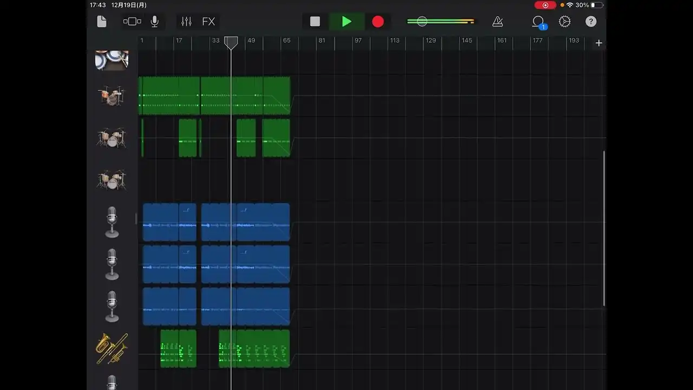Open song settings gear icon
693x390 pixels.
click(x=565, y=22)
